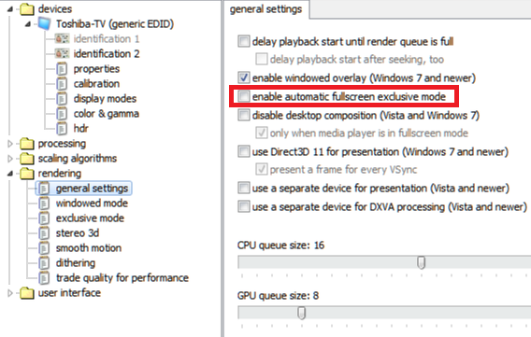531x337 pixels.
Task: Switch to the general settings tab
Action: [265, 9]
